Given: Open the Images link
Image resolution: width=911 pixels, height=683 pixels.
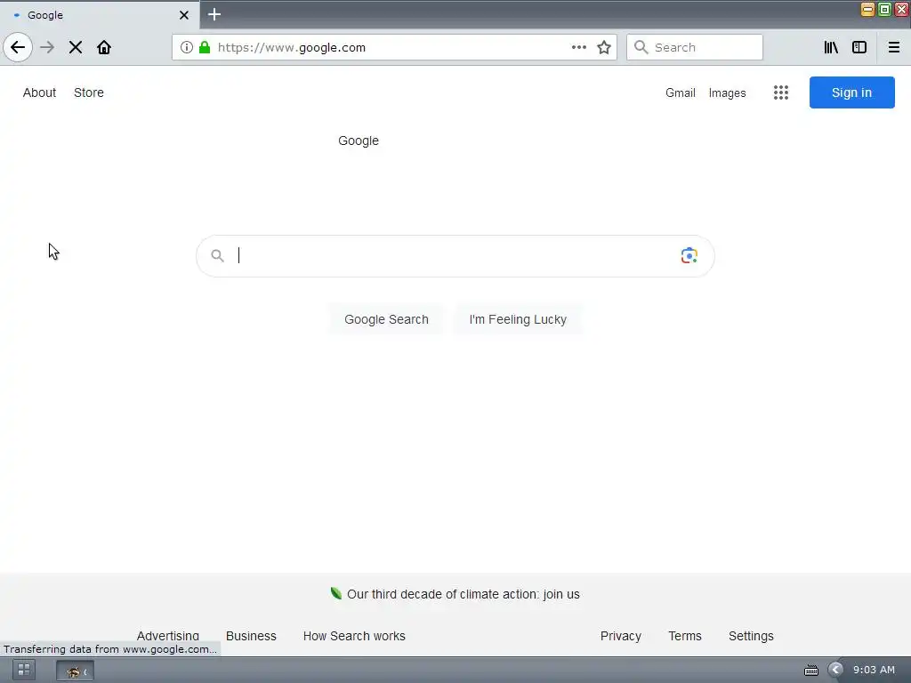Looking at the screenshot, I should 727,92.
